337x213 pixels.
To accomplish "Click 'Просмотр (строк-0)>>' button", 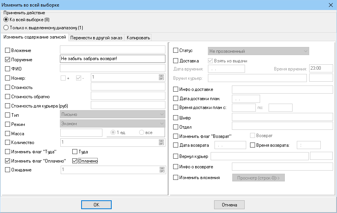I will click(x=258, y=178).
